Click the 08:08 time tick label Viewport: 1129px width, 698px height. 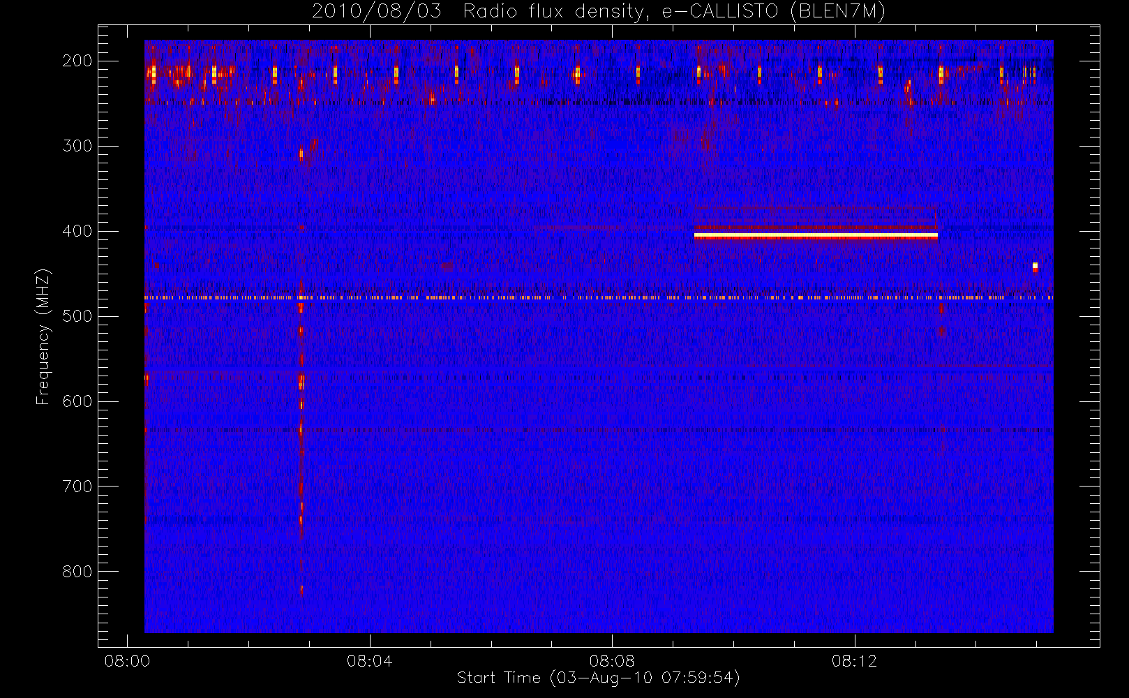pos(612,661)
